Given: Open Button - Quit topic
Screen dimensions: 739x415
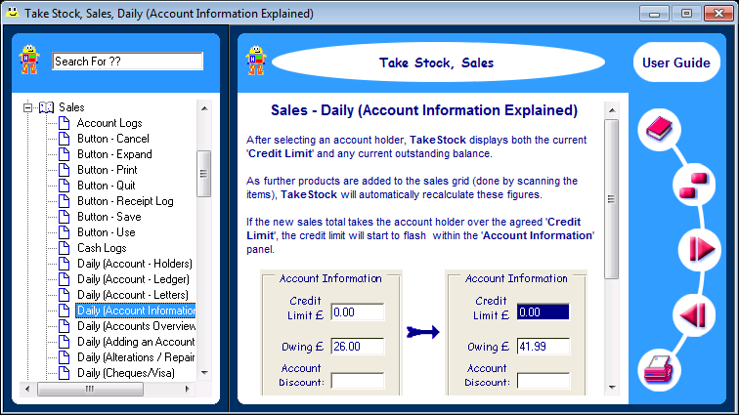Looking at the screenshot, I should point(106,186).
